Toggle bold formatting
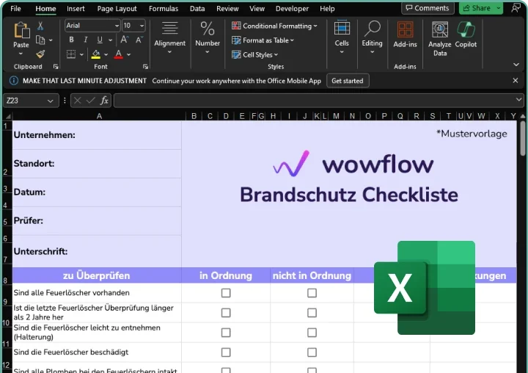Screen dimensions: 528x373 (x=71, y=40)
